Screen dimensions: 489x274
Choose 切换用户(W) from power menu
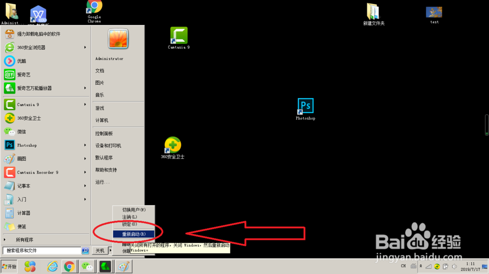coord(133,210)
